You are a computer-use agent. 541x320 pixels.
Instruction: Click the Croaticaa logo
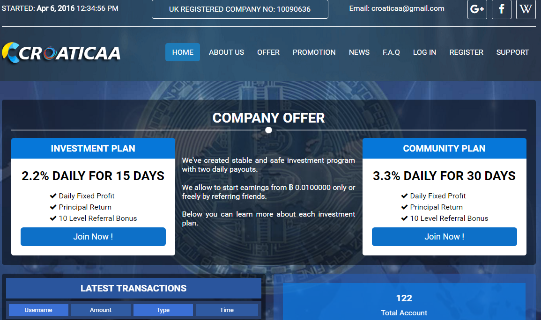coord(61,52)
